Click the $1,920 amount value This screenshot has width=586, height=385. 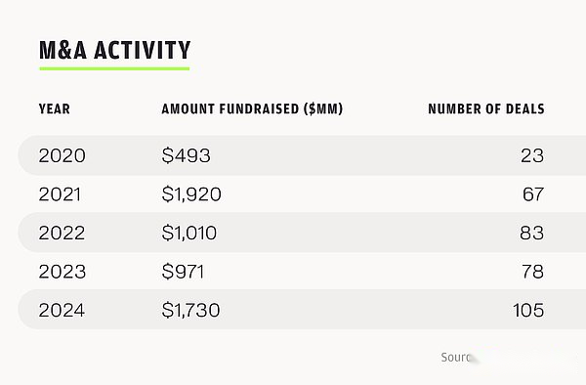pos(191,194)
